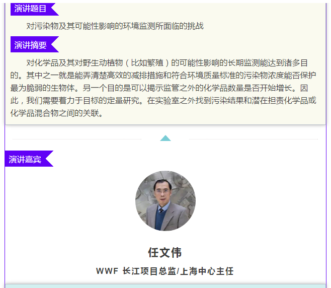331x288 pixels.
Task: Open the circular speaker portrait photo
Action: coord(165,201)
